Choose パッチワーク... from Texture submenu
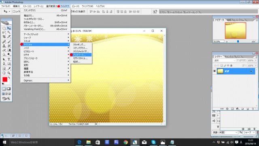 [x=81, y=55]
